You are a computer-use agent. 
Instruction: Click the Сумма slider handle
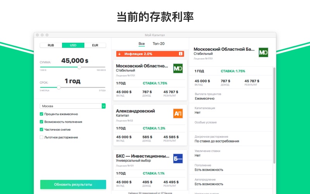79,67
